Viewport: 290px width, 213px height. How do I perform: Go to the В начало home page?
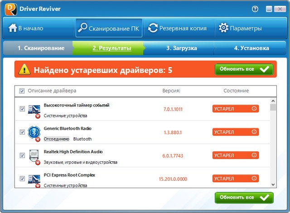click(26, 28)
